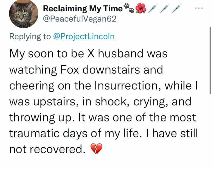Click the "Replying to" label
Screen dimensions: 213x169
click(31, 37)
